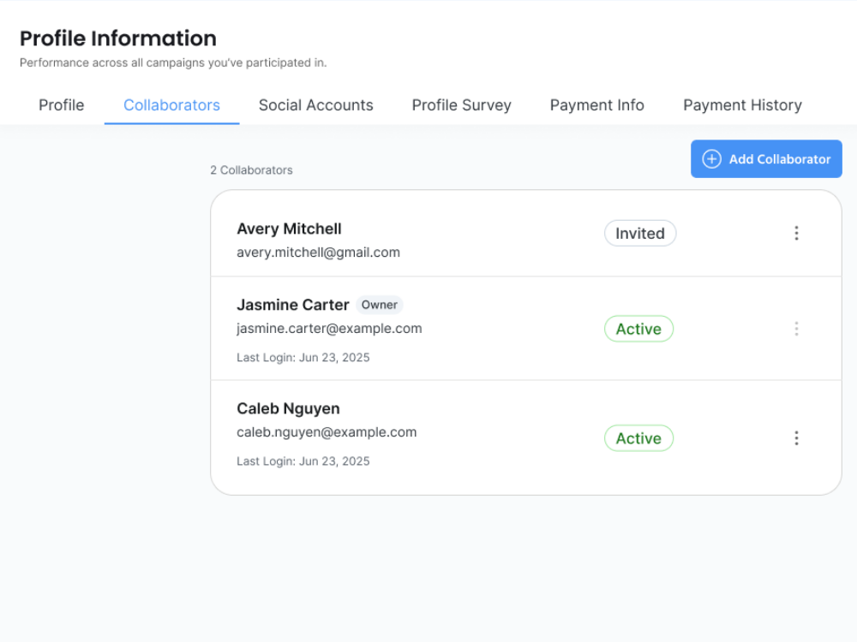
Task: Open options menu for Avery Mitchell
Action: (796, 233)
